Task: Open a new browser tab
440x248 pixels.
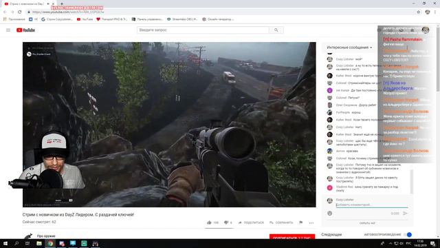Action: tap(61, 4)
